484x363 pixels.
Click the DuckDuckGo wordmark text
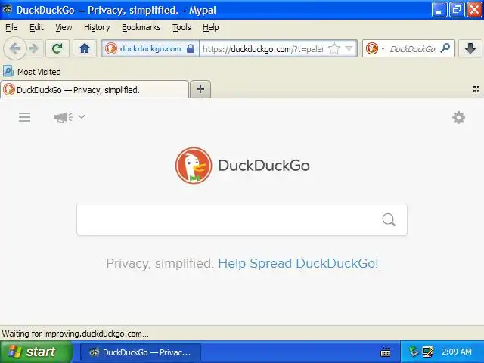264,166
